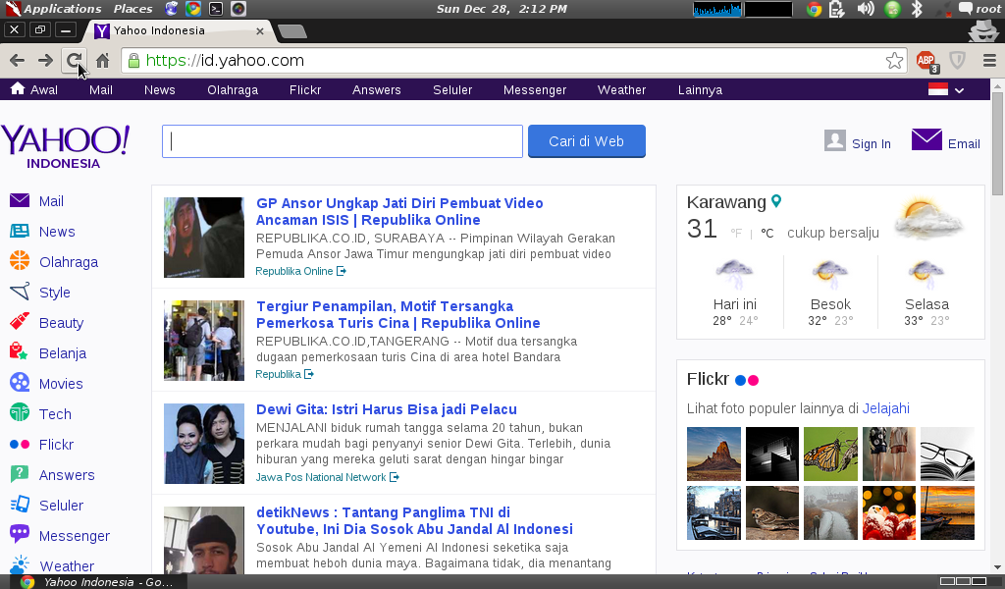1005x589 pixels.
Task: Open Tergiur Penampilan, Motif Tersangka headline
Action: click(x=398, y=315)
